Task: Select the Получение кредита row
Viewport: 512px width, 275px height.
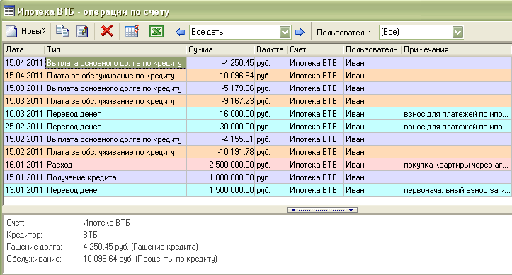Action: (257, 177)
